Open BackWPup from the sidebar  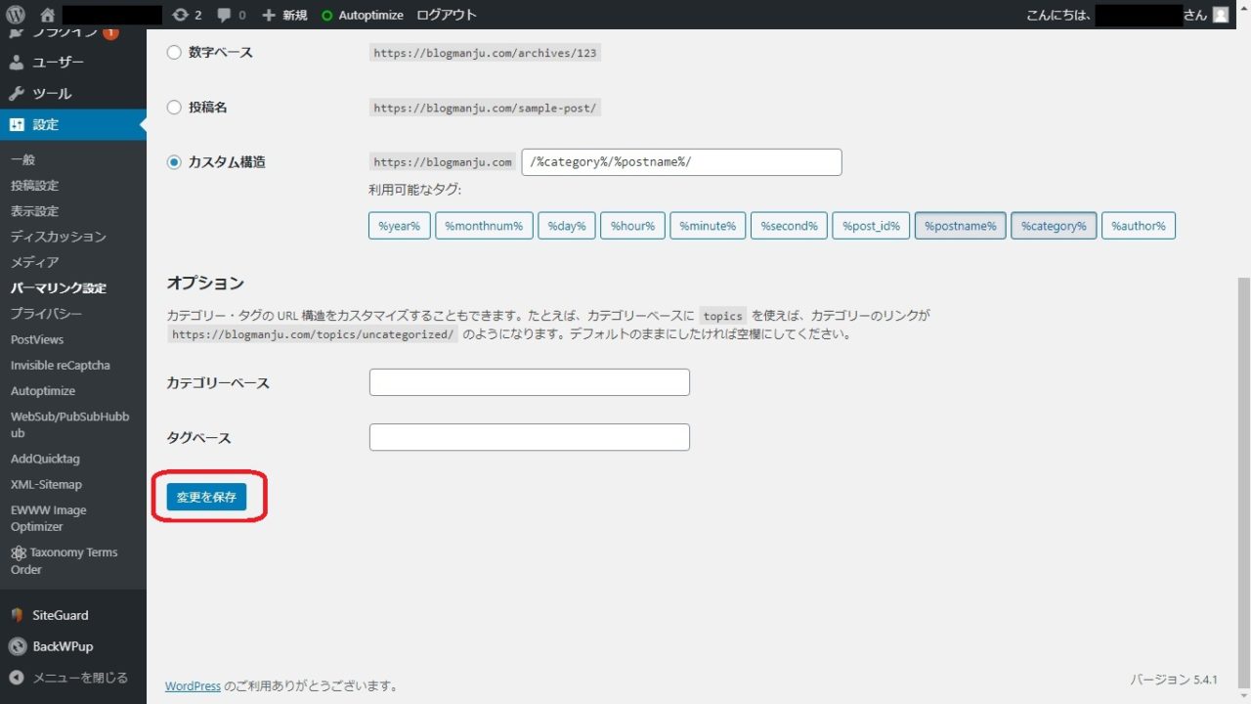coord(63,646)
